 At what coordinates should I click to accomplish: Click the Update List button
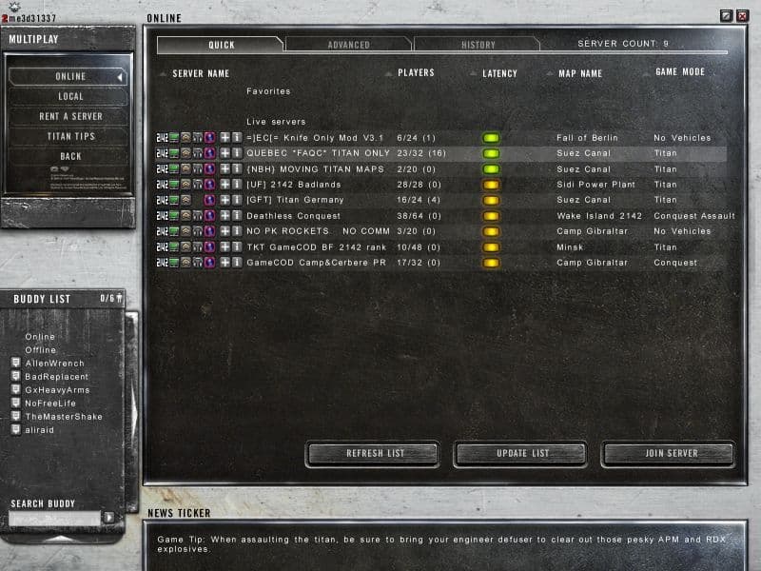(520, 454)
